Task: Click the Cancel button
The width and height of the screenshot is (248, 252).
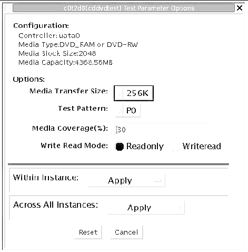Action: pos(126,232)
